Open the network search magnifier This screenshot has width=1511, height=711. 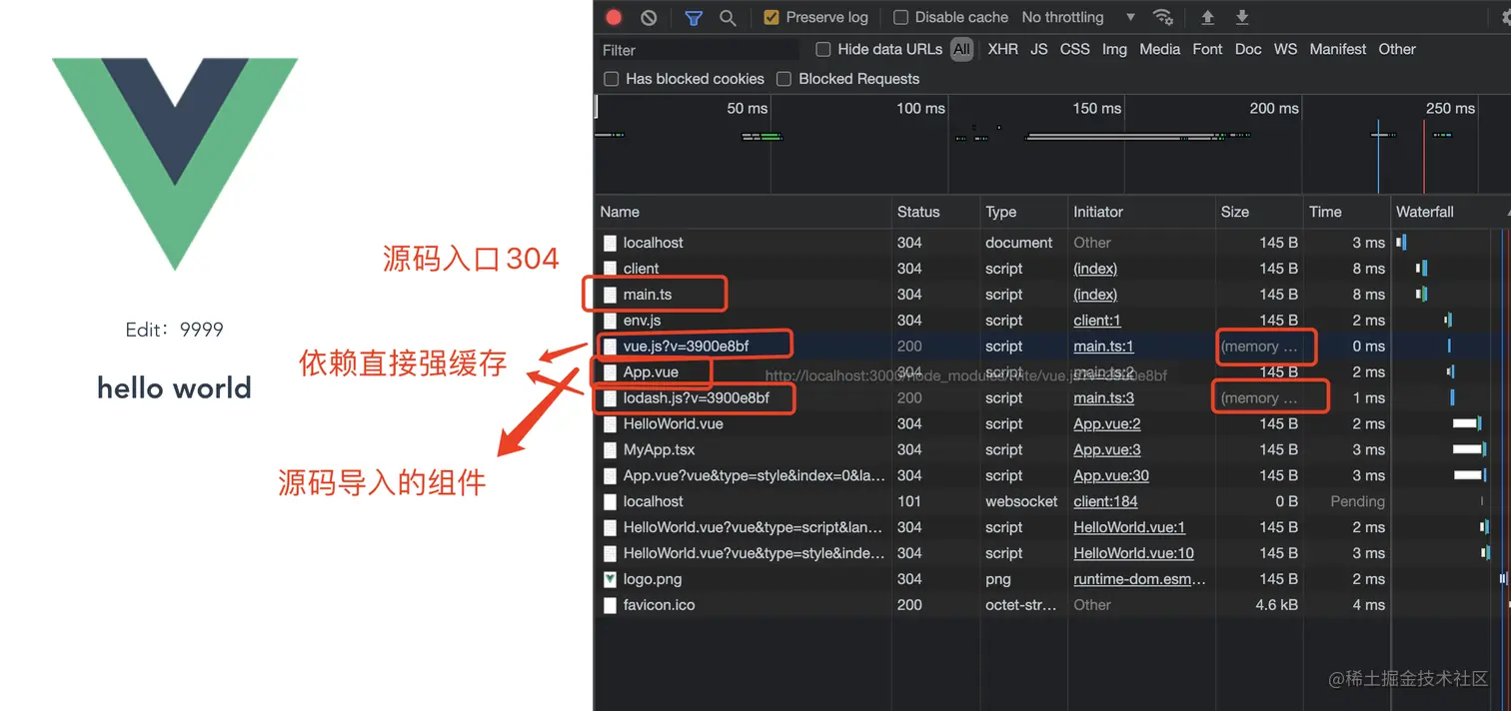728,17
